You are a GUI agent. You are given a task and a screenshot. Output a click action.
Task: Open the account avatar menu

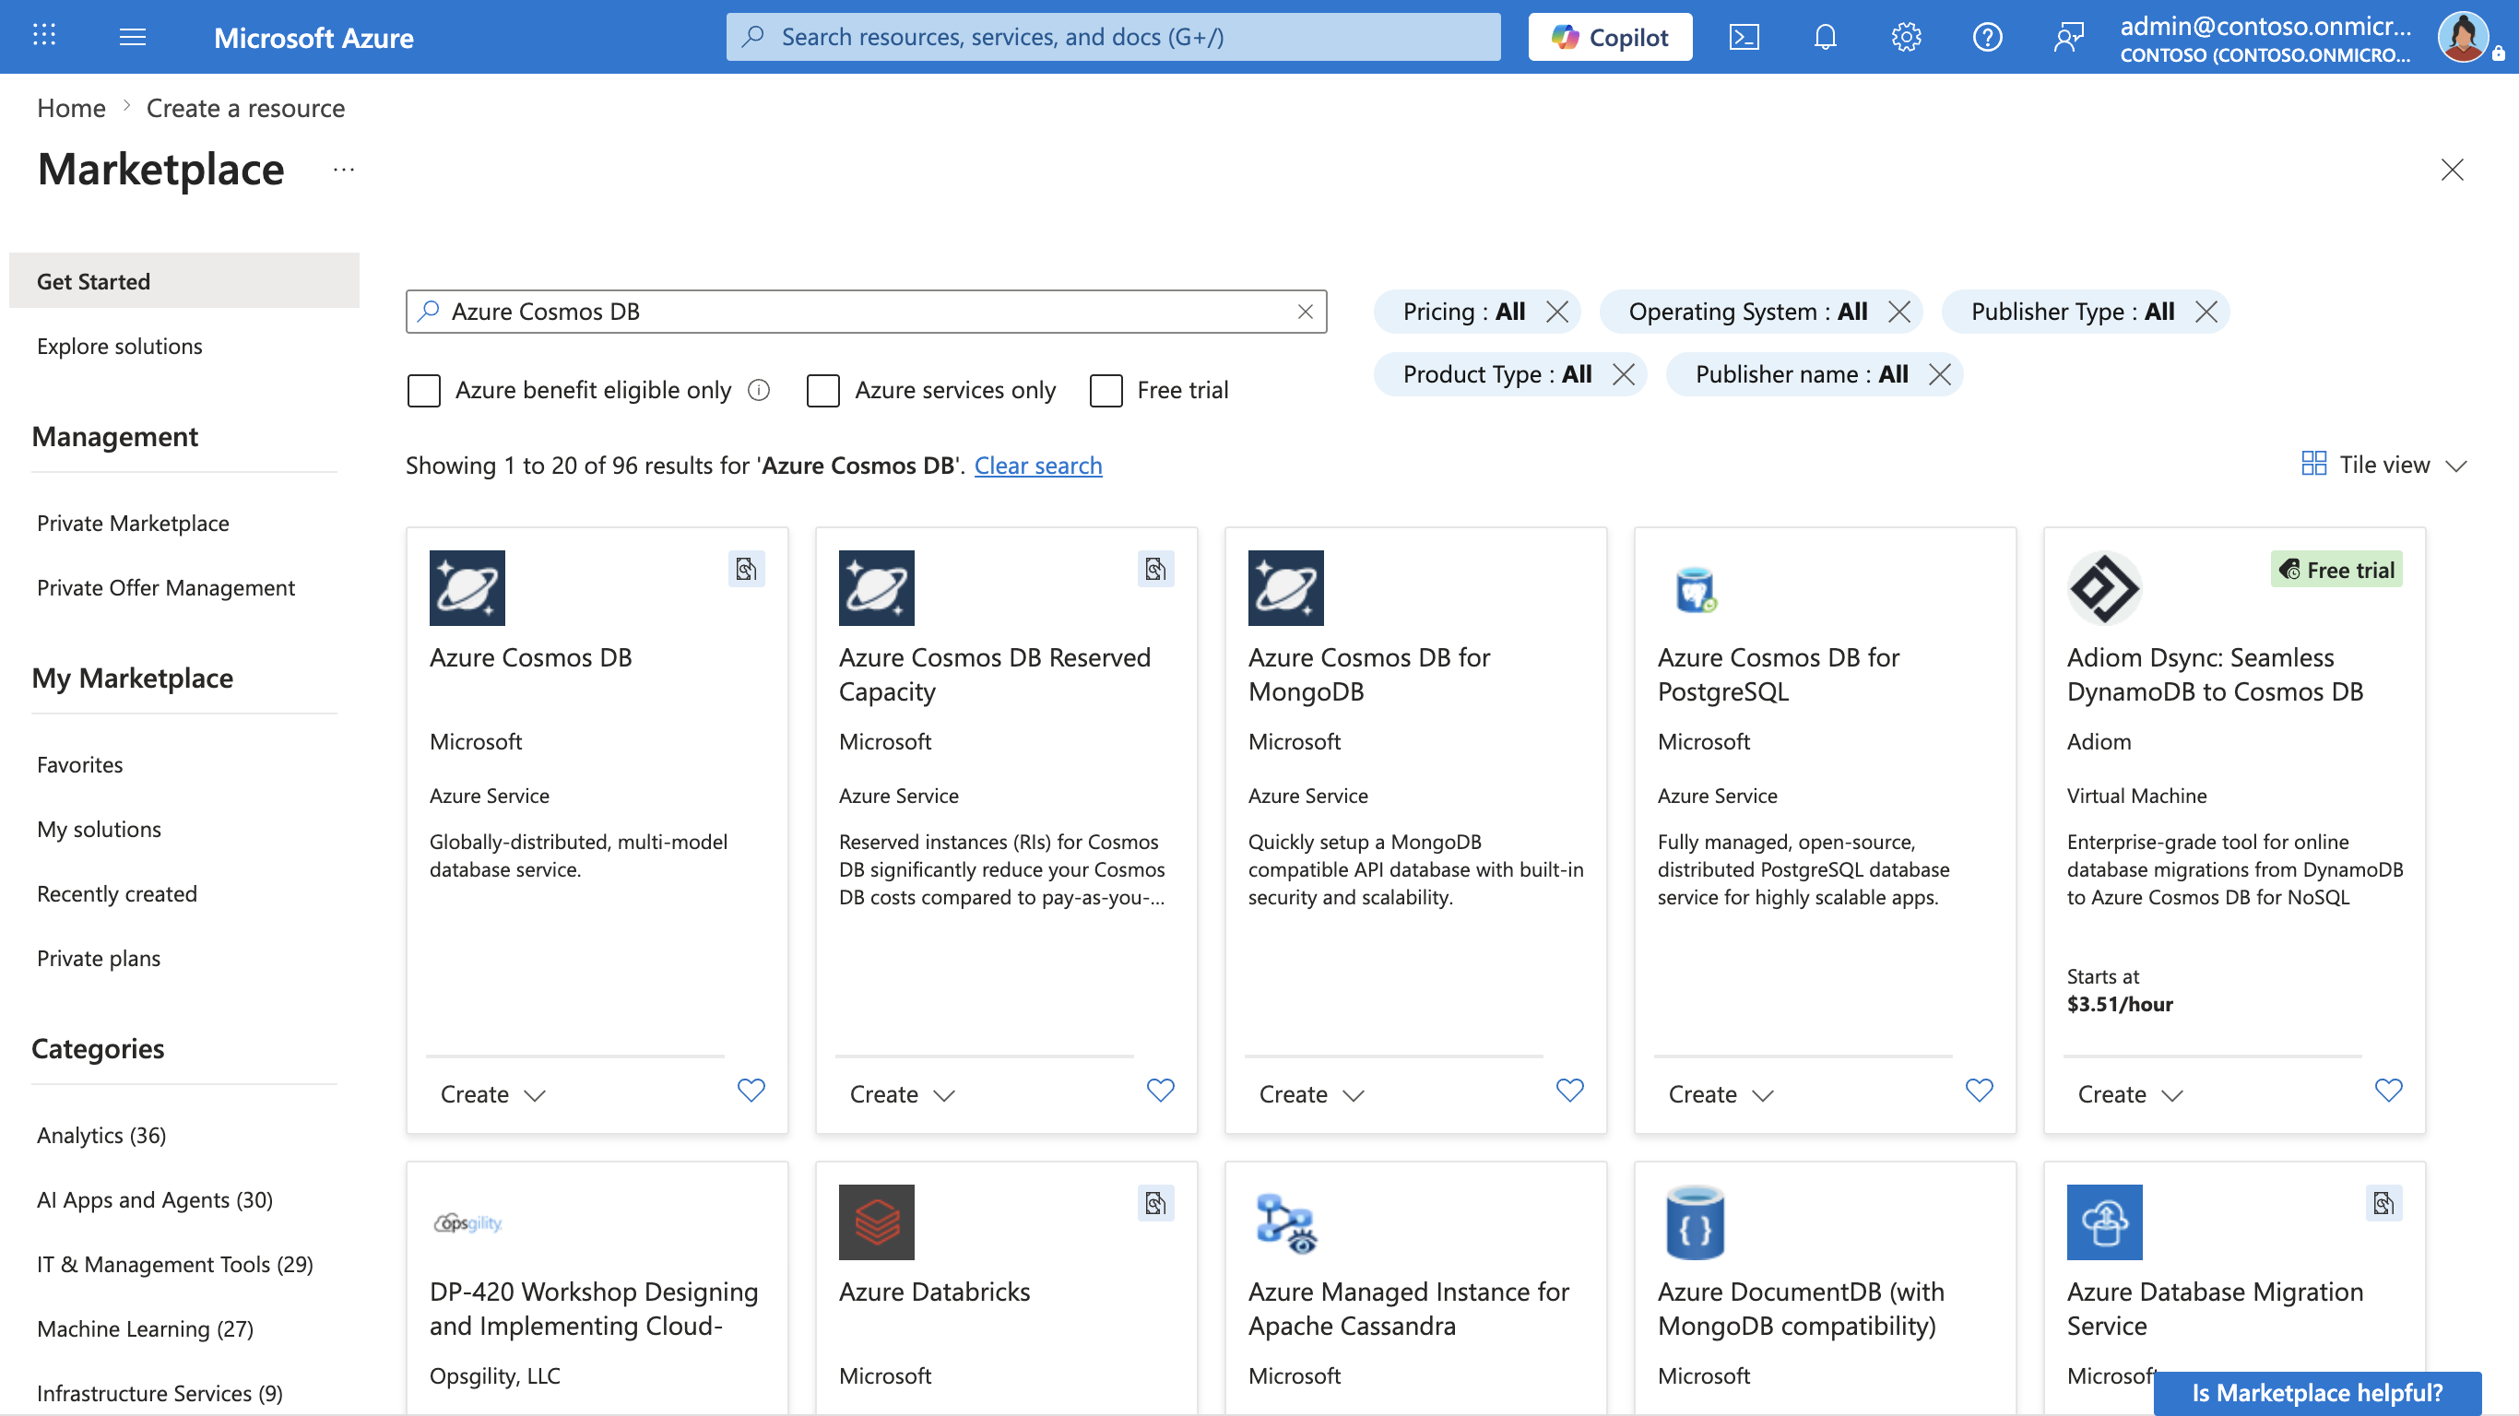(2466, 37)
